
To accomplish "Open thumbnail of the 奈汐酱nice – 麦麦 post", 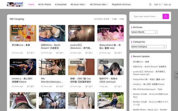I will tap(23, 33).
